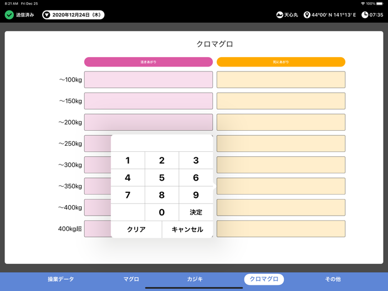Tap the orange field for 400kg超
The width and height of the screenshot is (388, 291).
[281, 228]
